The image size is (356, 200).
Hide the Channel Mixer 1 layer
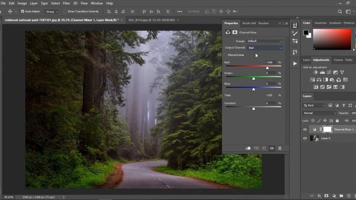pos(305,129)
